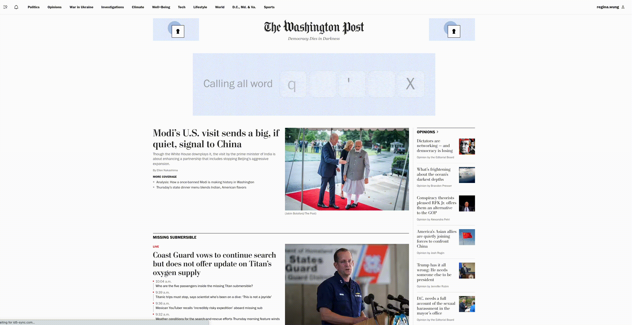Click the Biden and Modi photo

point(347,169)
